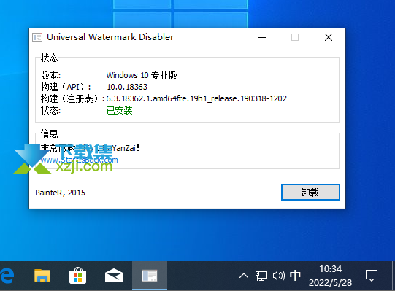Viewport: 395px width, 291px height.
Task: Open the Action Center notification icon
Action: click(x=372, y=276)
